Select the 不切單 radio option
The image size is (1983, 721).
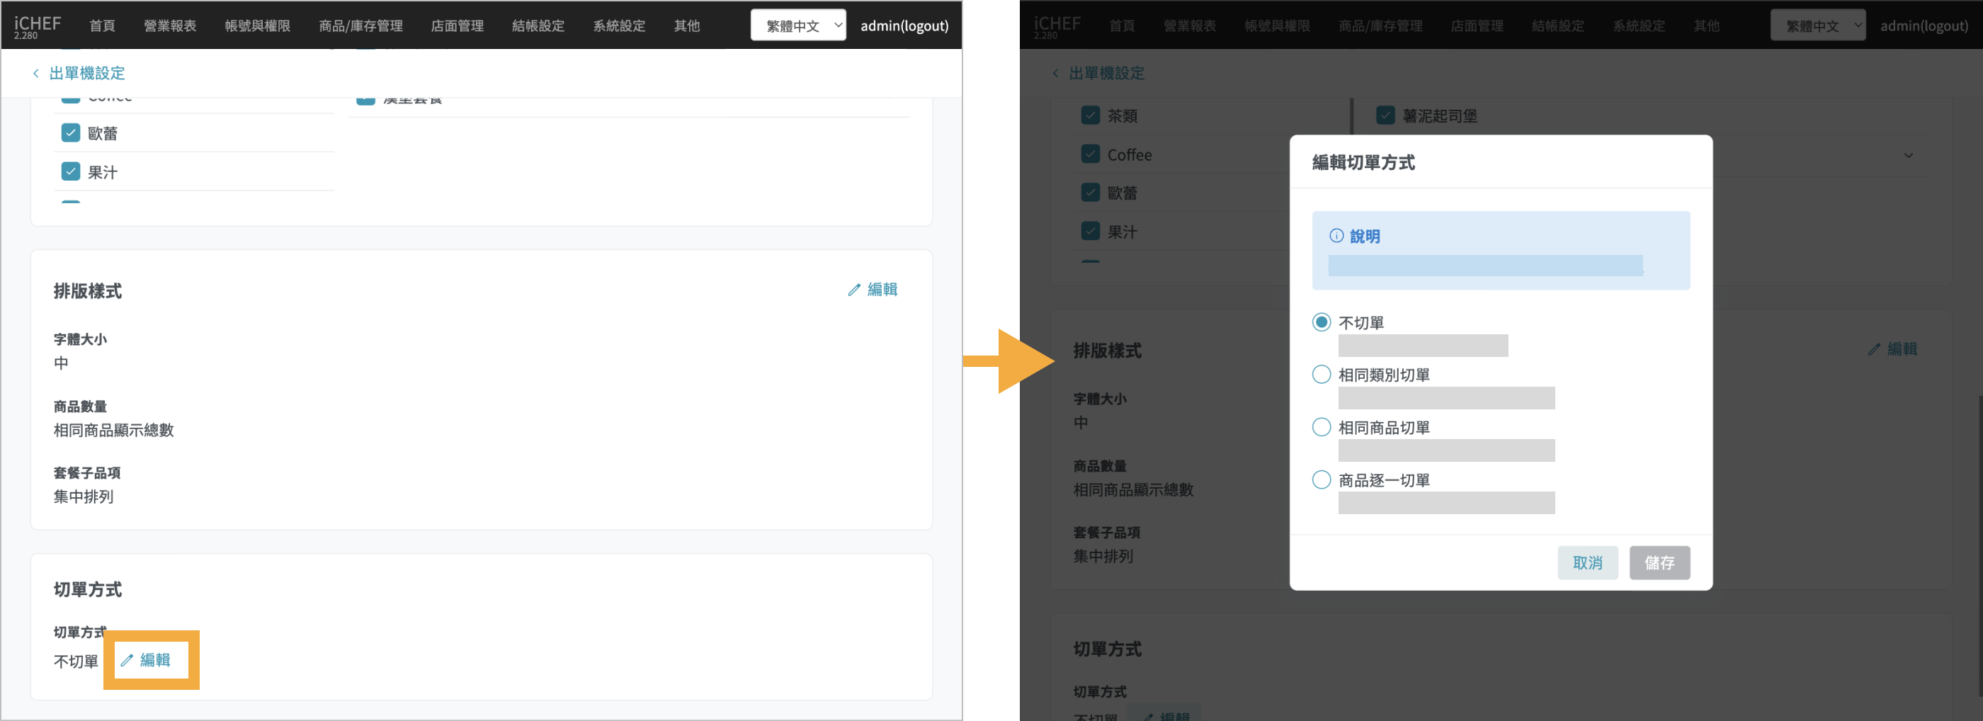tap(1321, 322)
